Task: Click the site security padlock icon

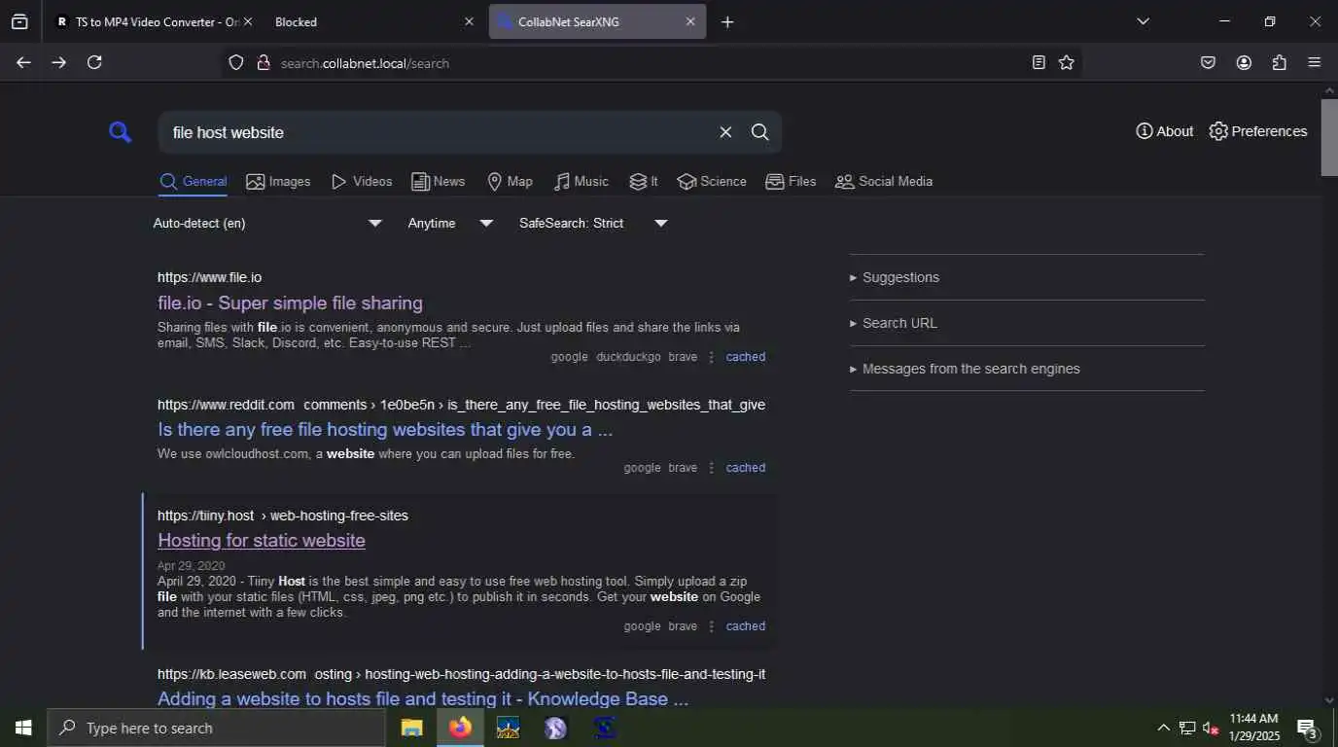Action: 263,63
